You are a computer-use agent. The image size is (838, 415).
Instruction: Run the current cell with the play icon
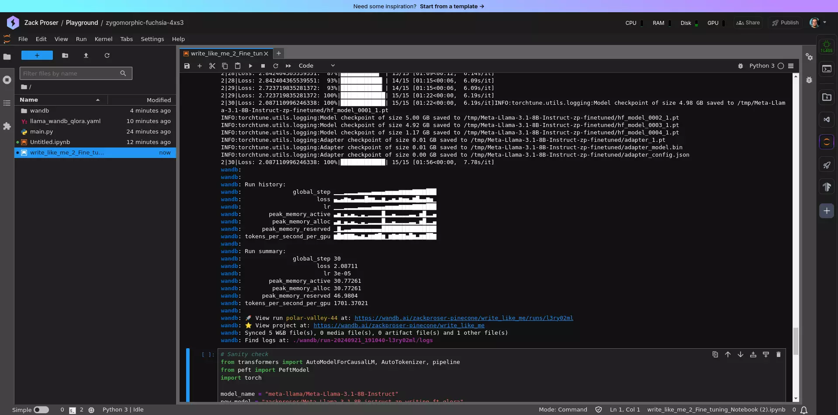(x=250, y=65)
